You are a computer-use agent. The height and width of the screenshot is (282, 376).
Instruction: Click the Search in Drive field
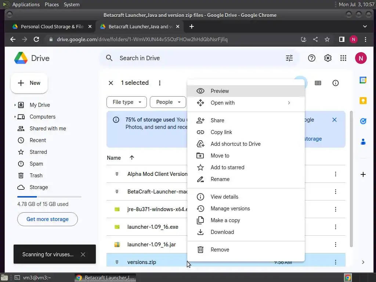click(x=199, y=58)
